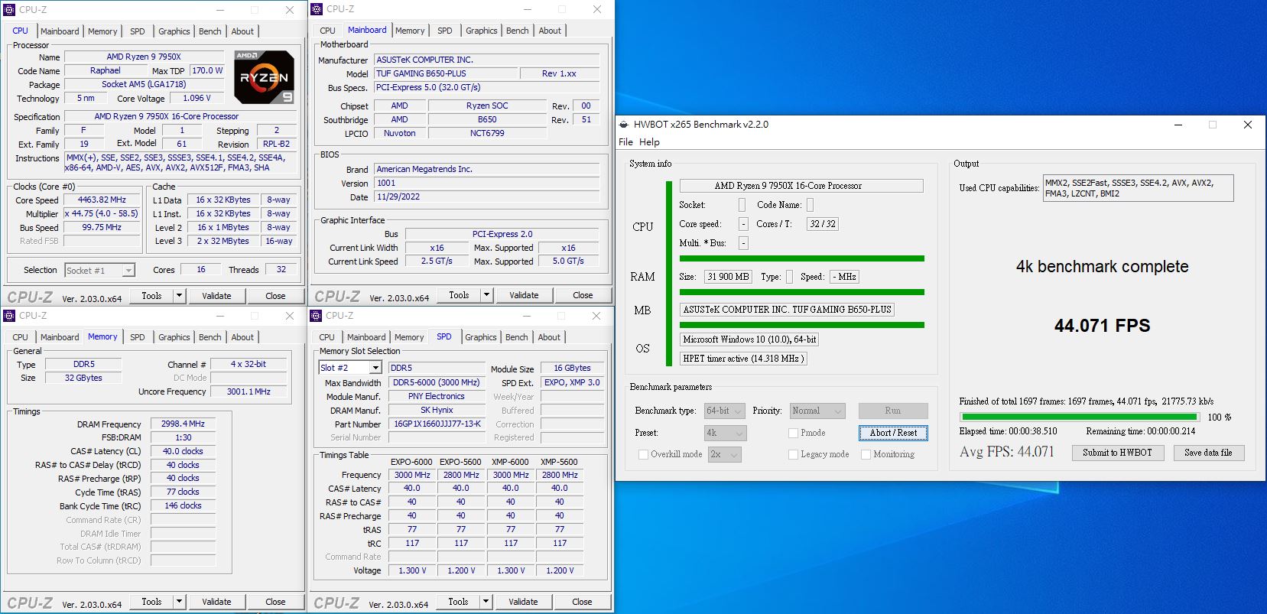Click CPU-Z title icon of the Memory window
1267x614 pixels.
point(9,315)
